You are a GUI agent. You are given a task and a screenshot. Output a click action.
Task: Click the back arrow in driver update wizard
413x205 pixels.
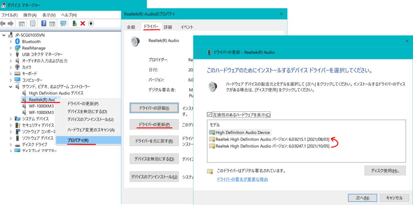click(x=199, y=52)
